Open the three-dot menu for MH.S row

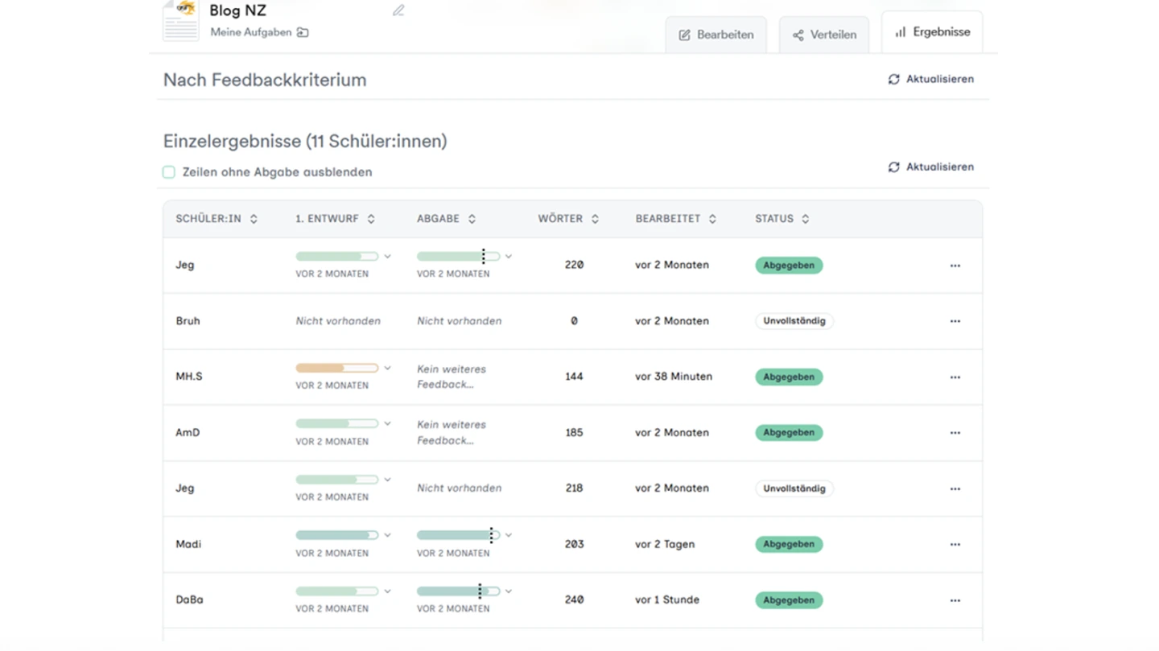pos(955,377)
